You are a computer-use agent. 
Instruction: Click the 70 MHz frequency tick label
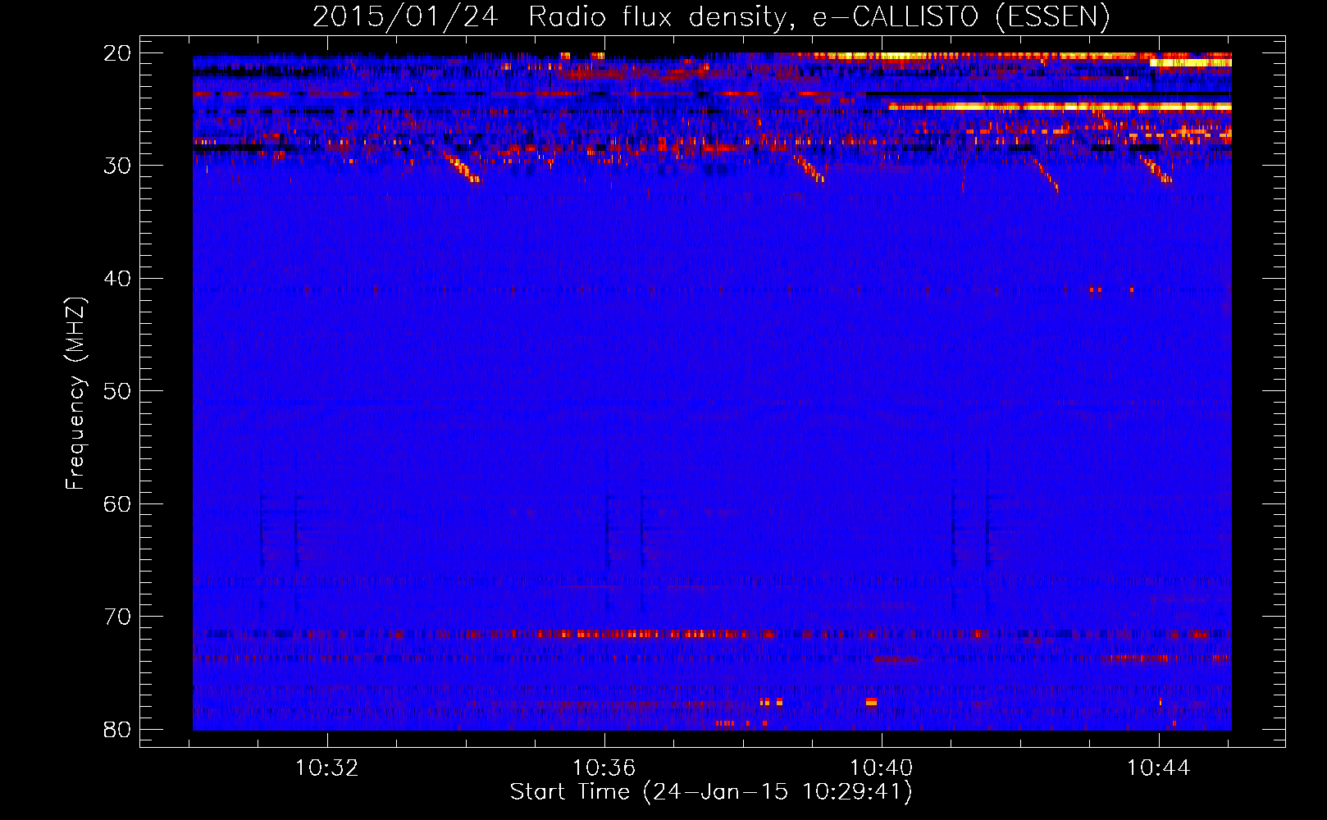point(117,617)
